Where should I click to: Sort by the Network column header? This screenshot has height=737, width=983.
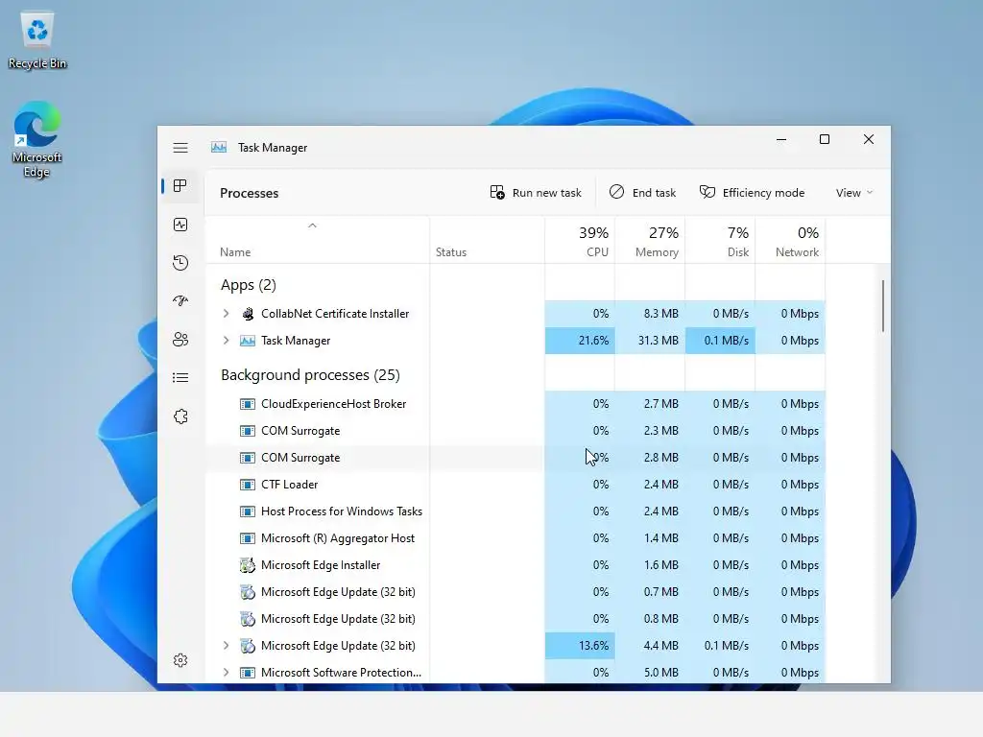coord(791,241)
